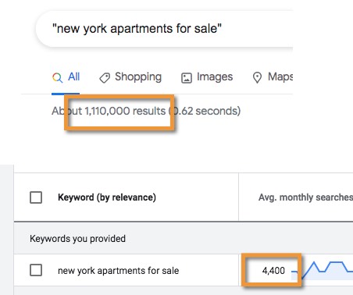Check the box for new york apartments row
Screen dimensions: 353x295
click(36, 270)
